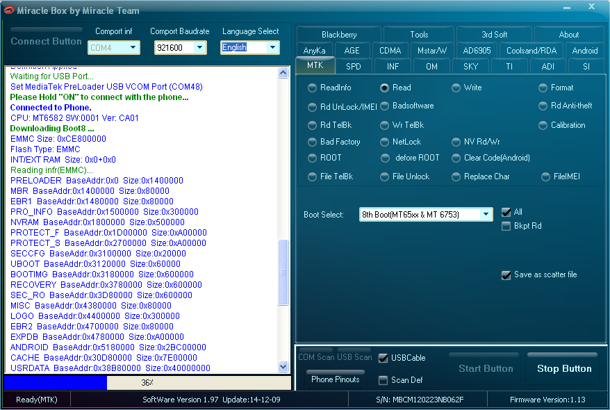
Task: Click the COM Scan button
Action: (316, 357)
